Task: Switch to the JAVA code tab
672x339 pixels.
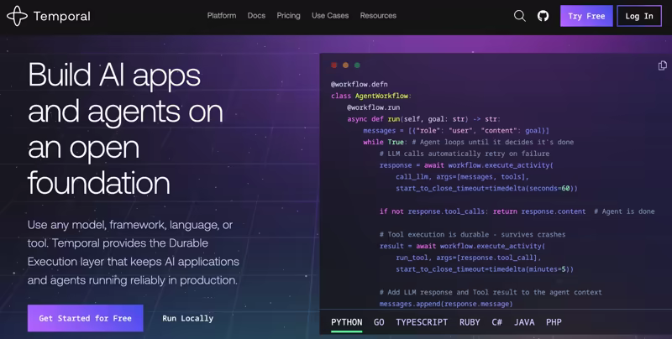Action: click(x=524, y=322)
